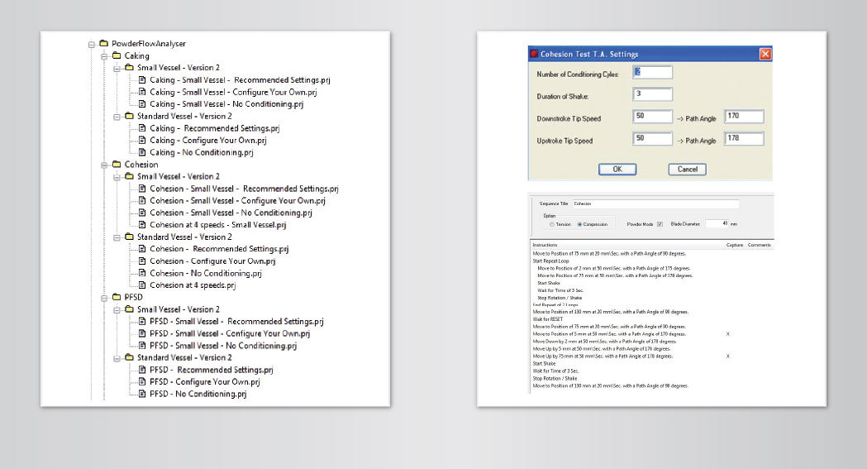Click the PFSD folder icon

[117, 297]
